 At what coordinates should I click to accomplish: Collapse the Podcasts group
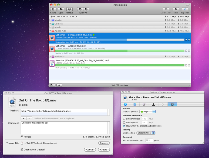(50, 57)
